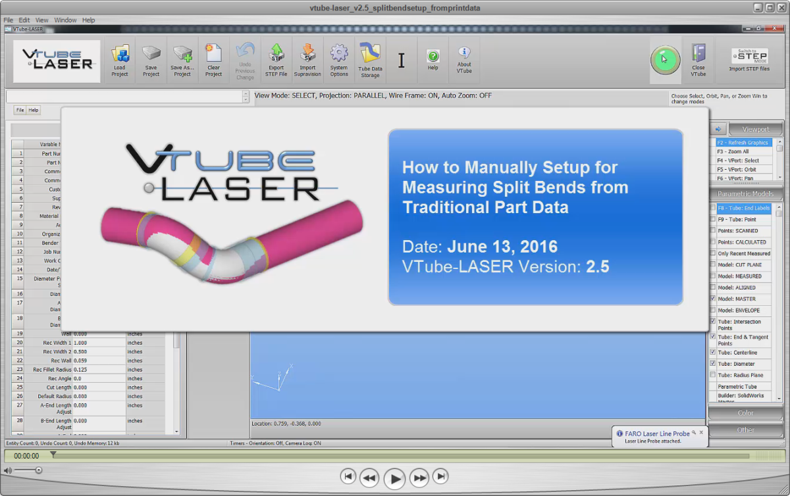
Task: Open Tube Data Storage
Action: [x=370, y=60]
